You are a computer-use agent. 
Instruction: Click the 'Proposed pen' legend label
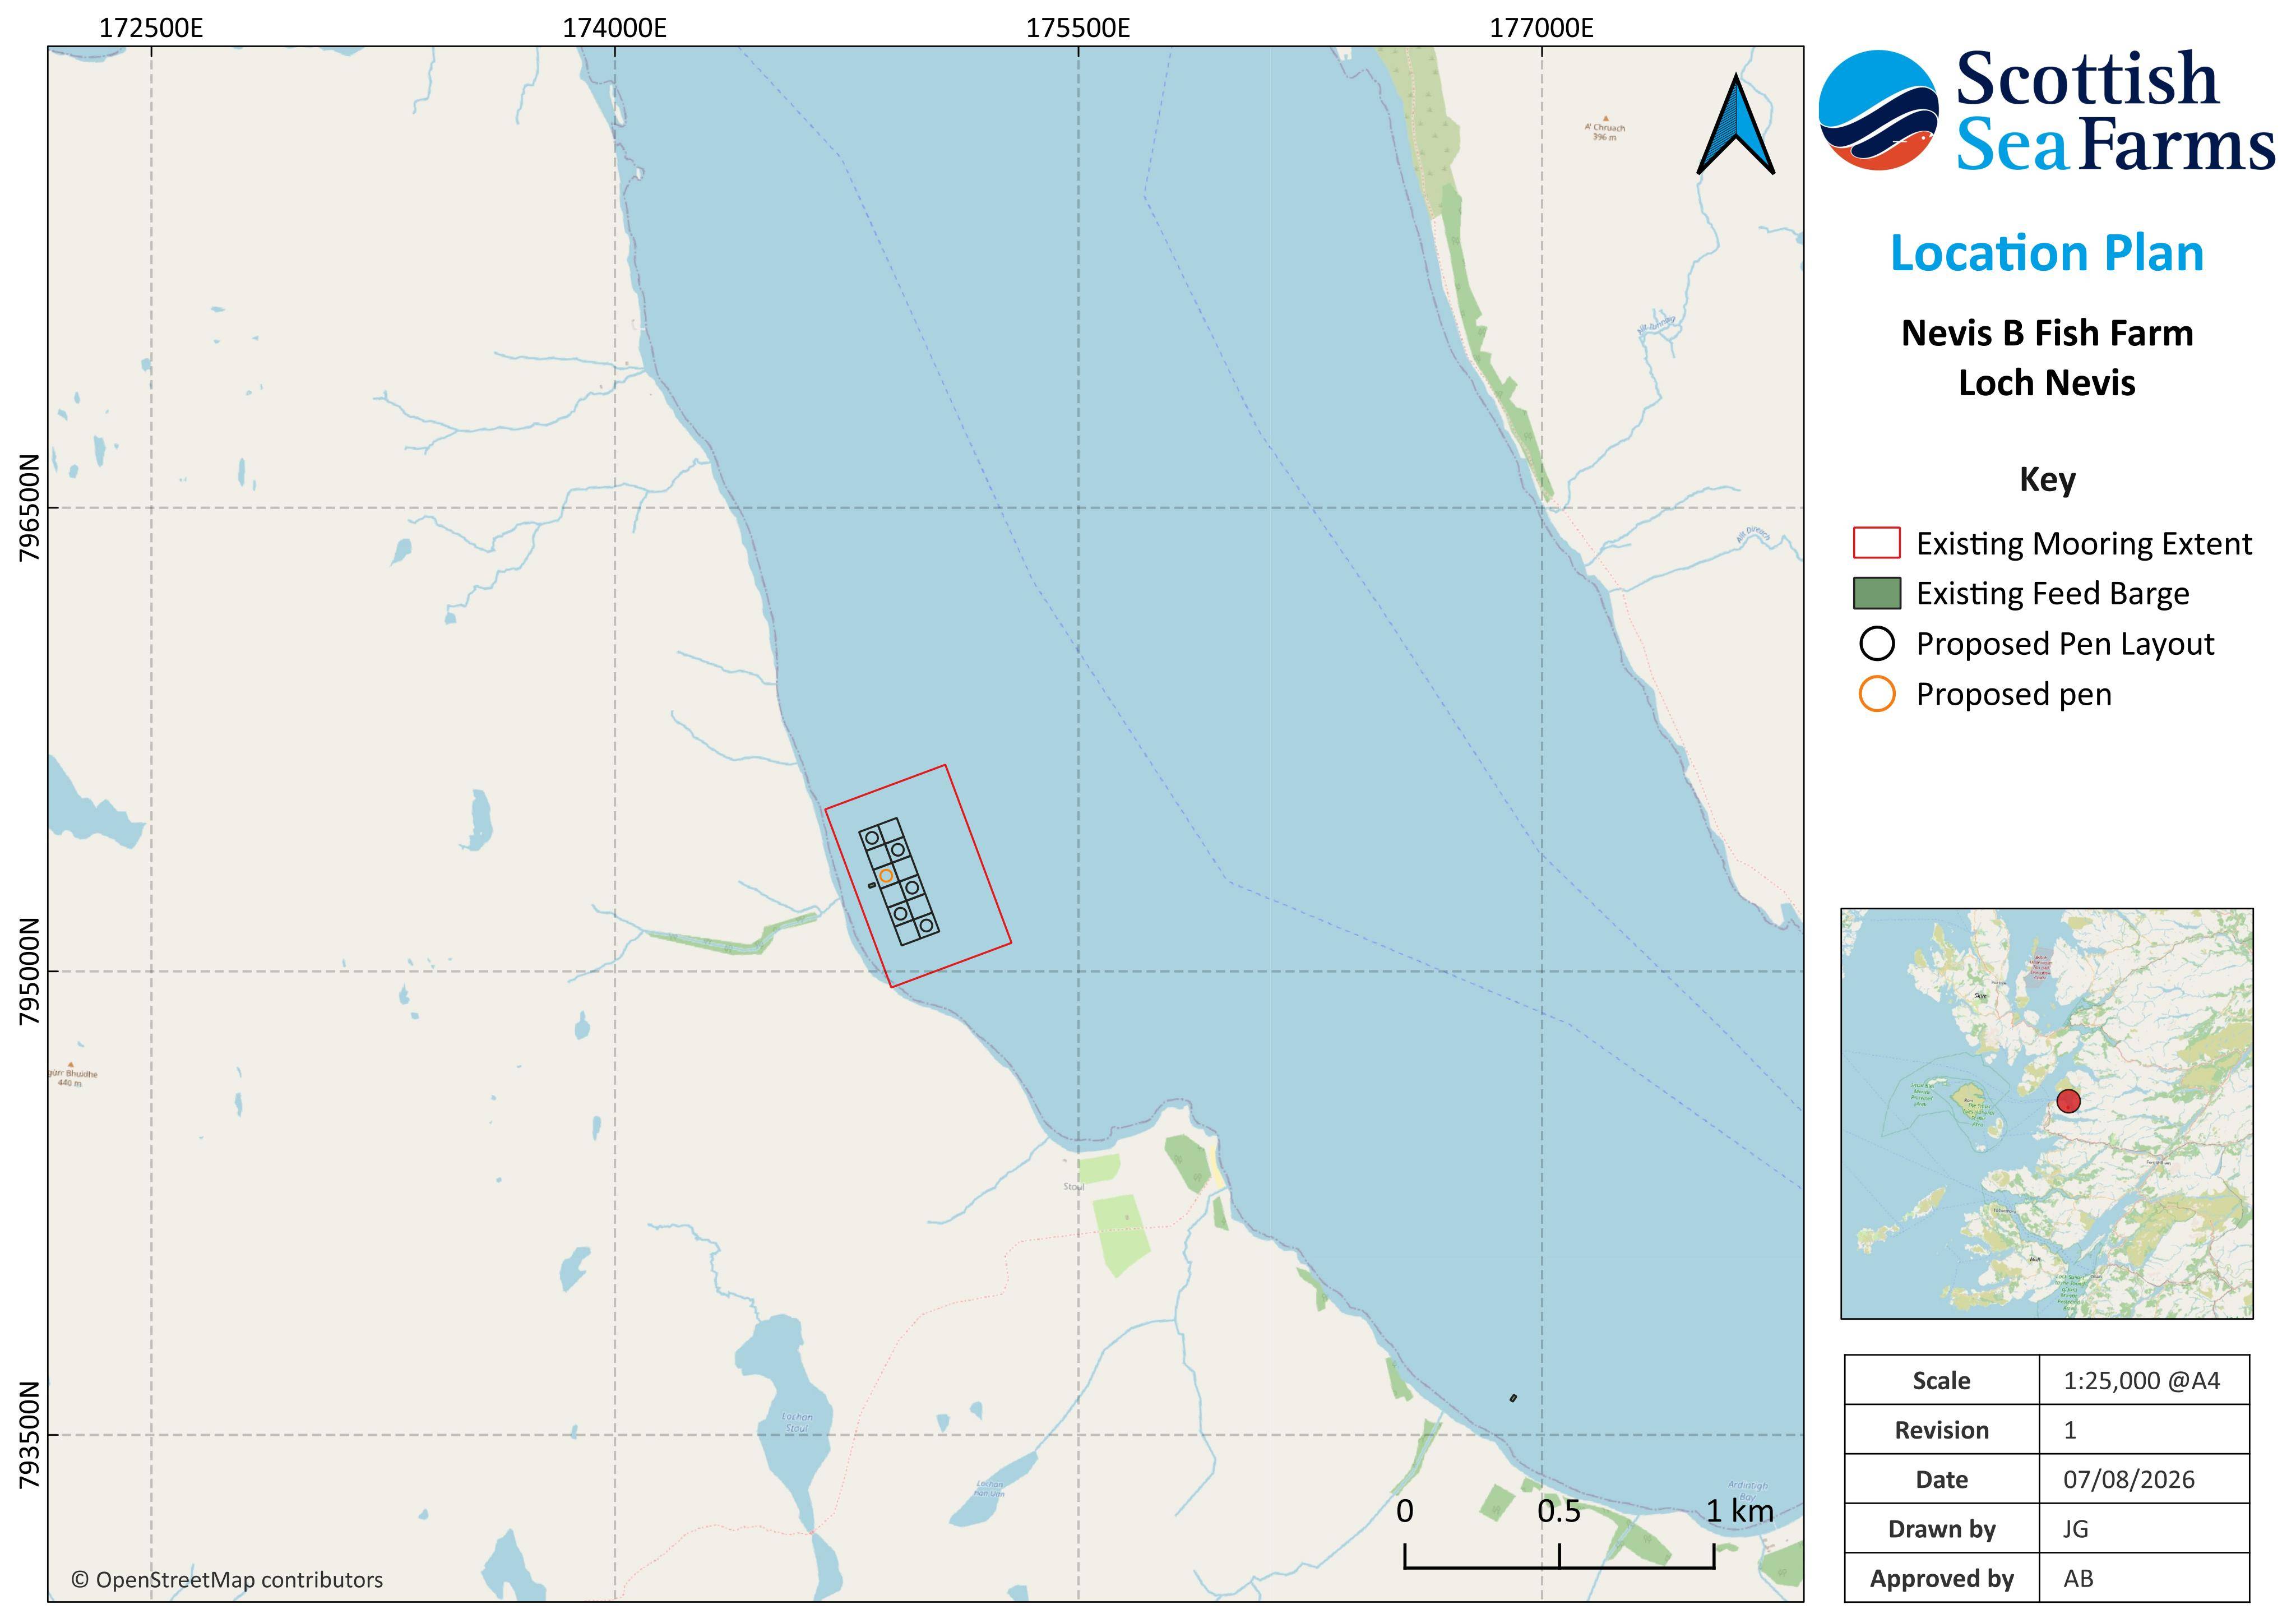tap(2014, 695)
